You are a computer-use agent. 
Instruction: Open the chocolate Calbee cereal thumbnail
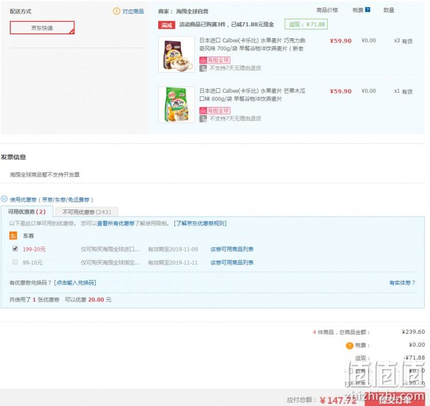pos(177,54)
